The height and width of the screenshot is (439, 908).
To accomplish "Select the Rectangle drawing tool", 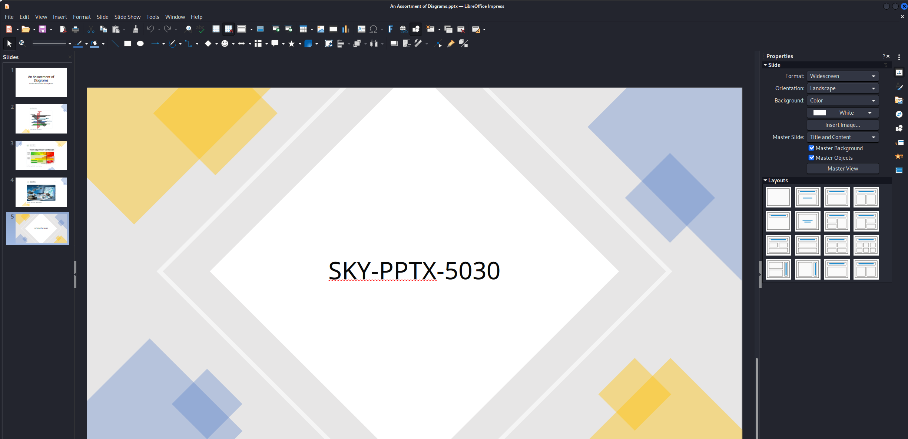I will coord(127,44).
